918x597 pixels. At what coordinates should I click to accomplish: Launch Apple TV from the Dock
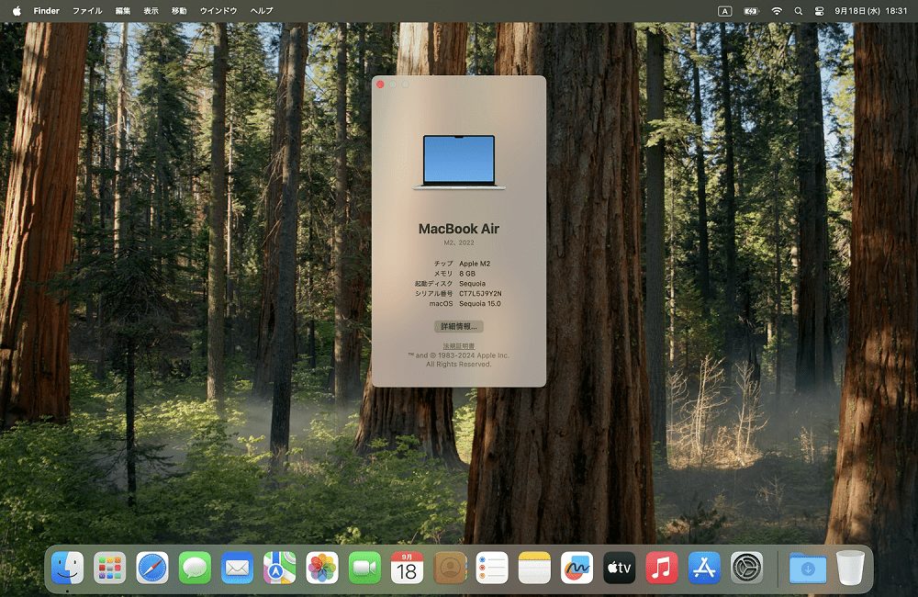pyautogui.click(x=620, y=568)
